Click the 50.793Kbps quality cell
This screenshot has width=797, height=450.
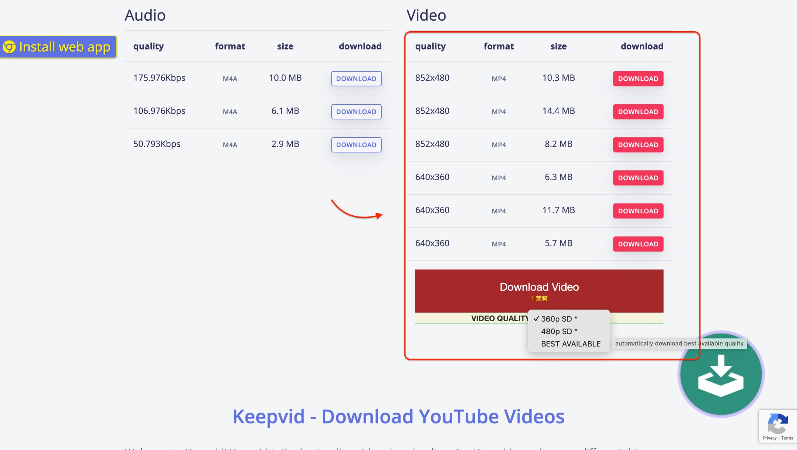[x=157, y=144]
